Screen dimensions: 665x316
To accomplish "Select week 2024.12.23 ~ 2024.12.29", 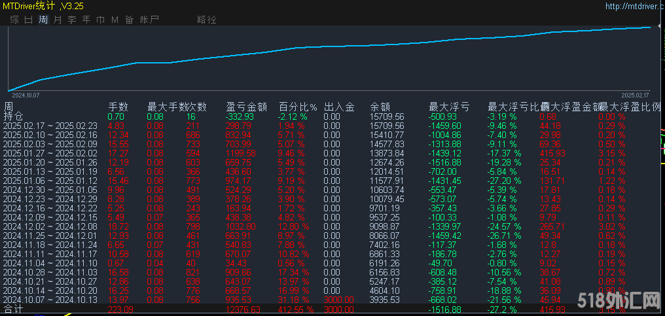I will (x=50, y=200).
